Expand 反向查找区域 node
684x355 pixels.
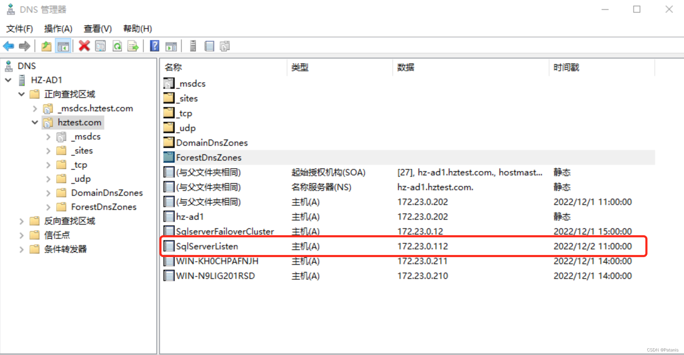point(21,221)
